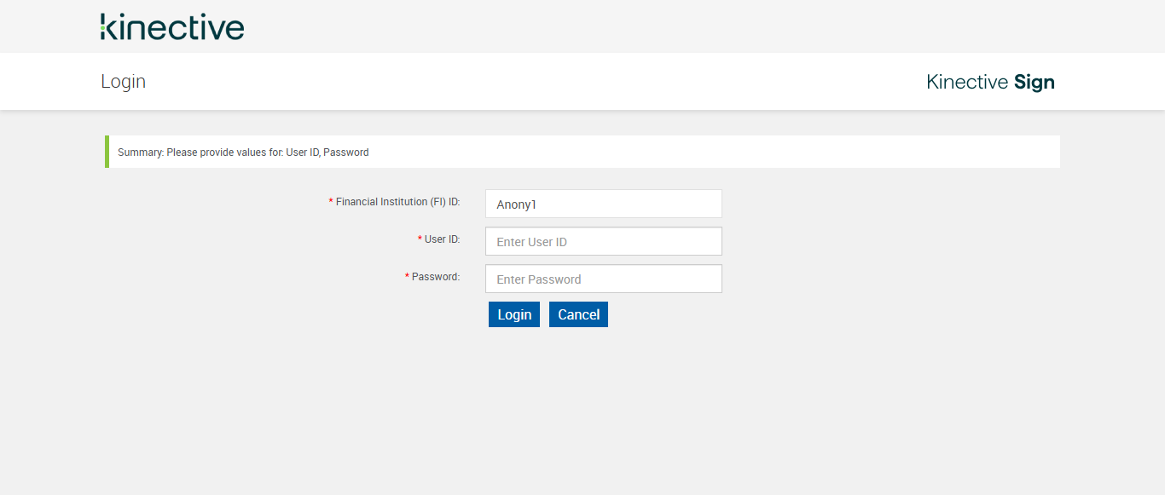
Task: Focus the Financial Institution ID field containing Anony1
Action: coord(603,204)
